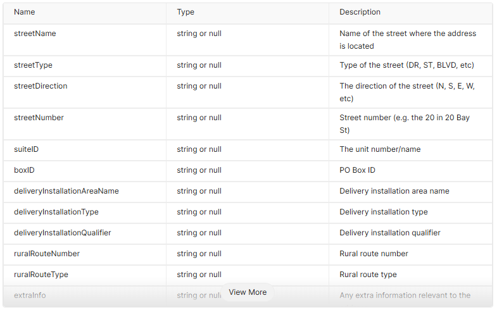Select the streetName field name

coord(35,34)
